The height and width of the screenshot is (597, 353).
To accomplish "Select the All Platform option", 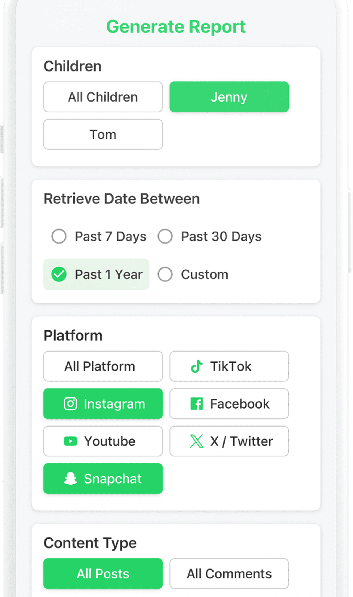I will [x=103, y=366].
